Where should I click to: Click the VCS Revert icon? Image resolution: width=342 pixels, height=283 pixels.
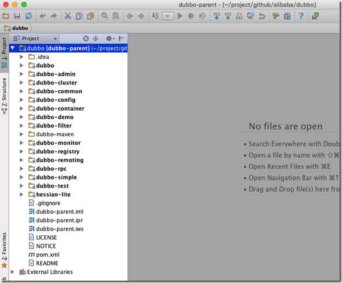point(262,16)
